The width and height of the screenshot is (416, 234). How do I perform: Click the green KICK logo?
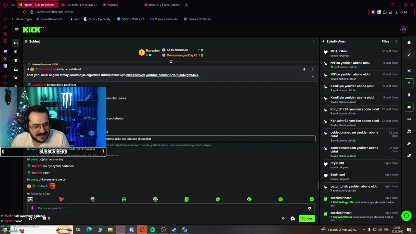32,30
